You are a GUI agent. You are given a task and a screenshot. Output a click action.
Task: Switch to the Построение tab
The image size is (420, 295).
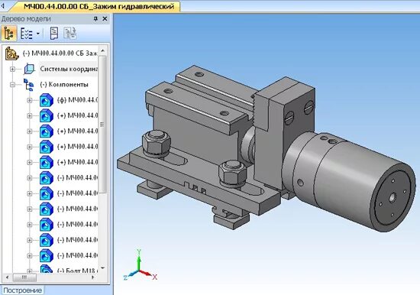pyautogui.click(x=23, y=290)
